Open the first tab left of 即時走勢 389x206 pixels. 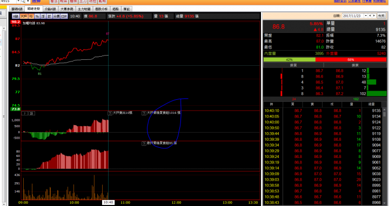tap(17, 9)
